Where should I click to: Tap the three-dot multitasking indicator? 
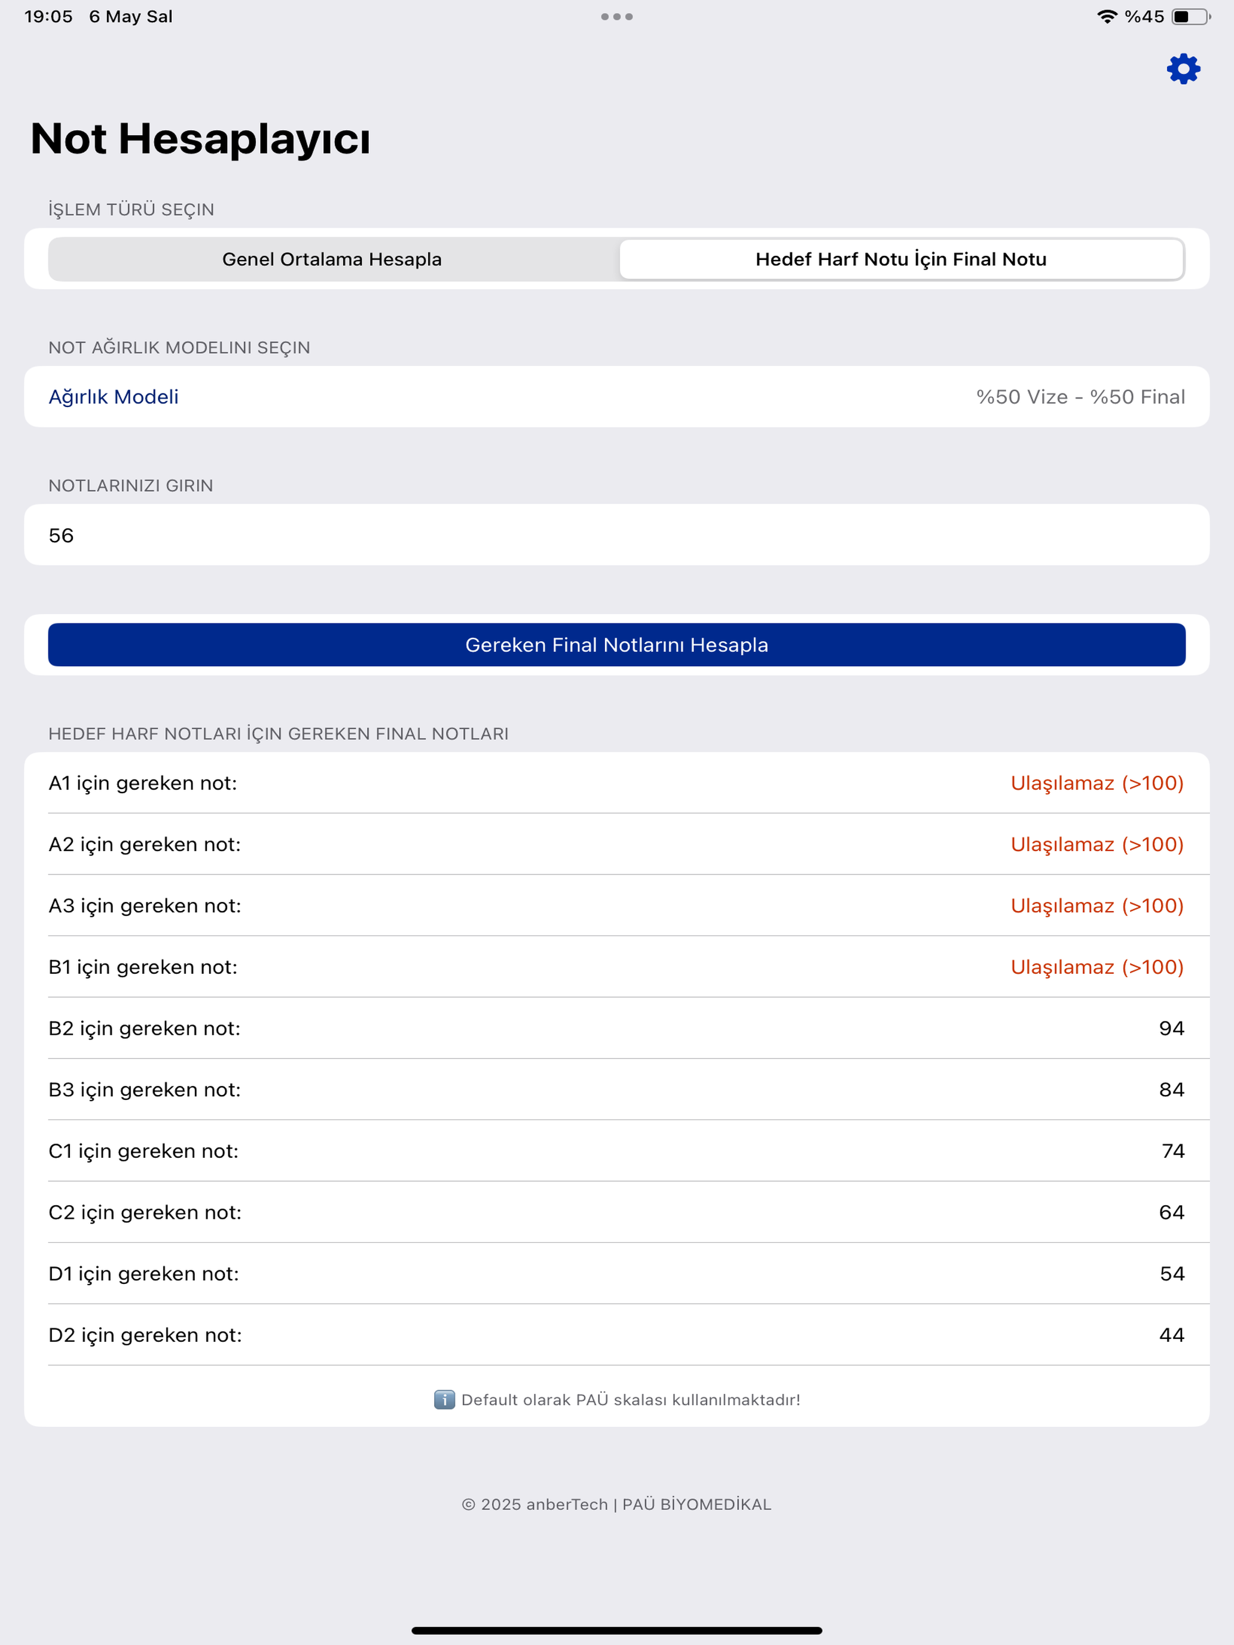616,16
